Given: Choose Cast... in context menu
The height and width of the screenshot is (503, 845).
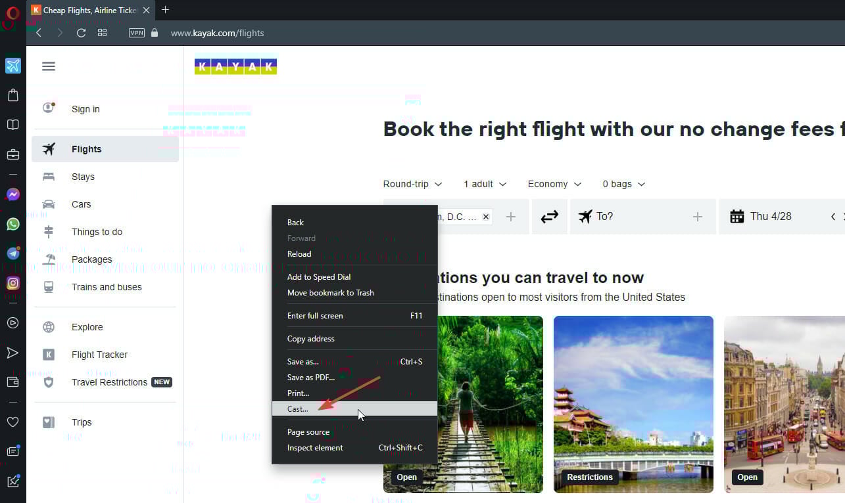Looking at the screenshot, I should point(354,408).
